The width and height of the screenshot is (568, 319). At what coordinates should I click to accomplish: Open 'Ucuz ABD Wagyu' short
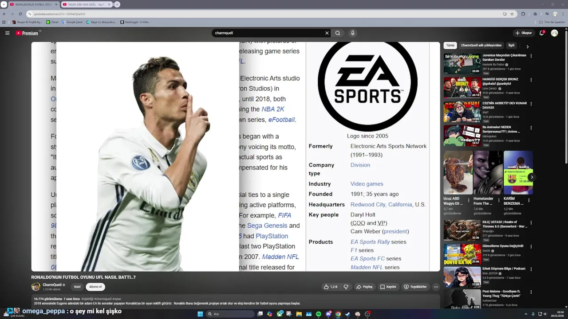point(458,173)
